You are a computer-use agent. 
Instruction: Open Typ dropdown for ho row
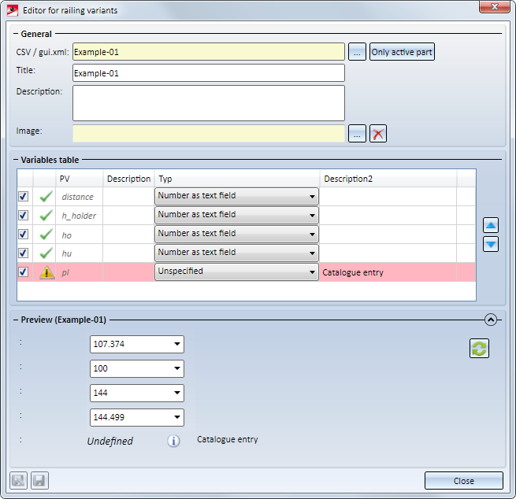(236, 234)
